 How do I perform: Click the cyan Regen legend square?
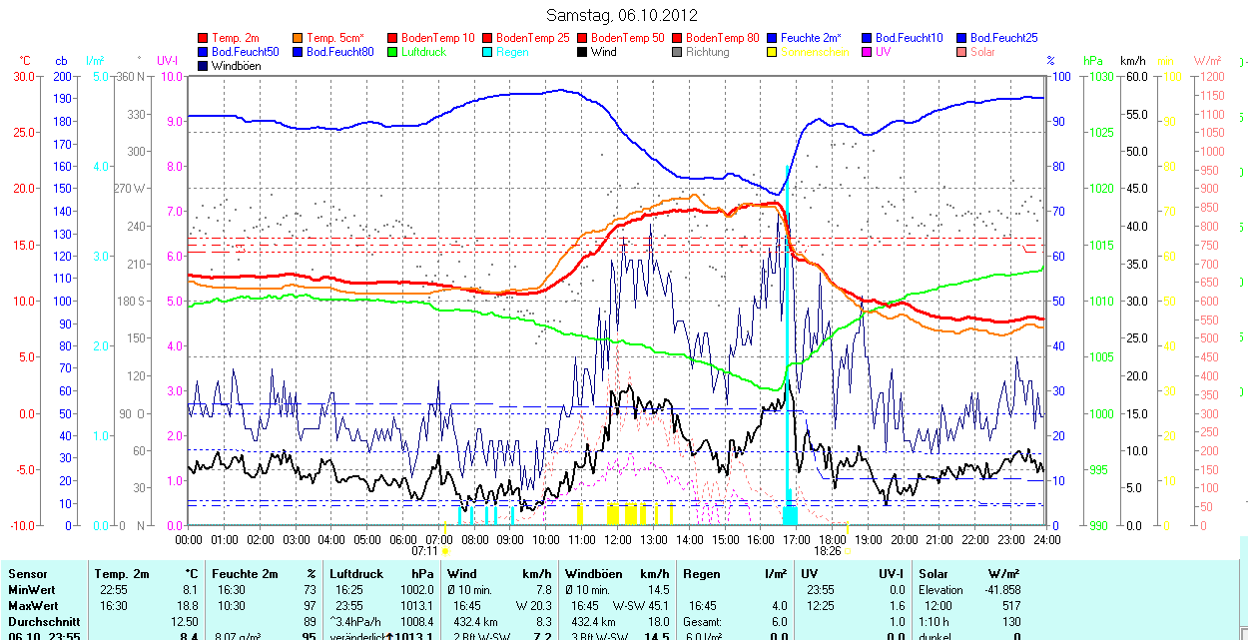488,52
